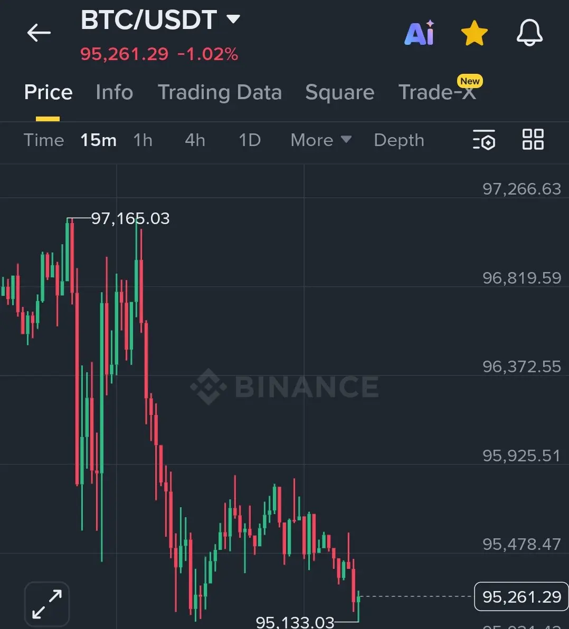This screenshot has width=569, height=629.
Task: Switch chart to 1D interval
Action: [249, 140]
